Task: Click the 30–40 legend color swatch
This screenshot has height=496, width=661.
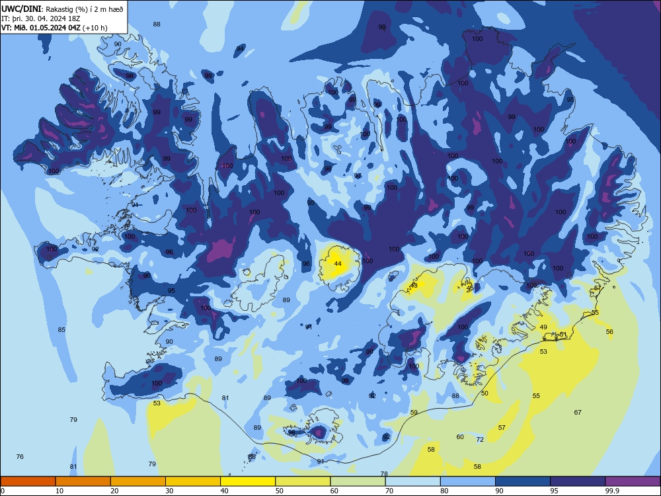Action: tap(193, 481)
